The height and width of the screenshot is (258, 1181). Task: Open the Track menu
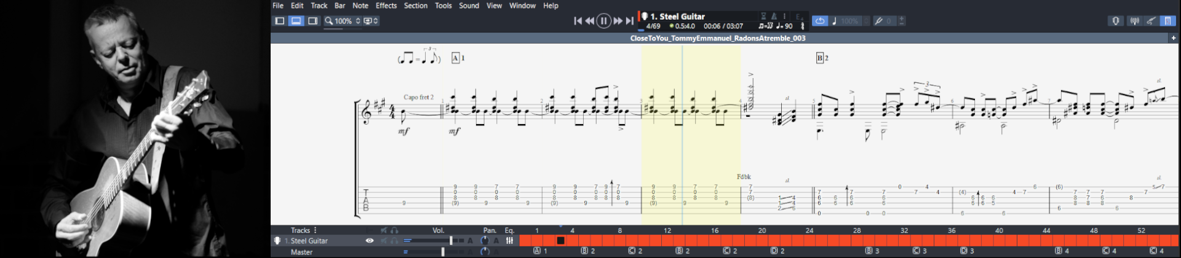coord(319,6)
